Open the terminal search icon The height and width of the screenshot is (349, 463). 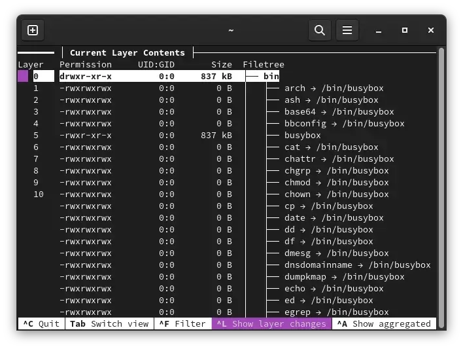pyautogui.click(x=319, y=30)
